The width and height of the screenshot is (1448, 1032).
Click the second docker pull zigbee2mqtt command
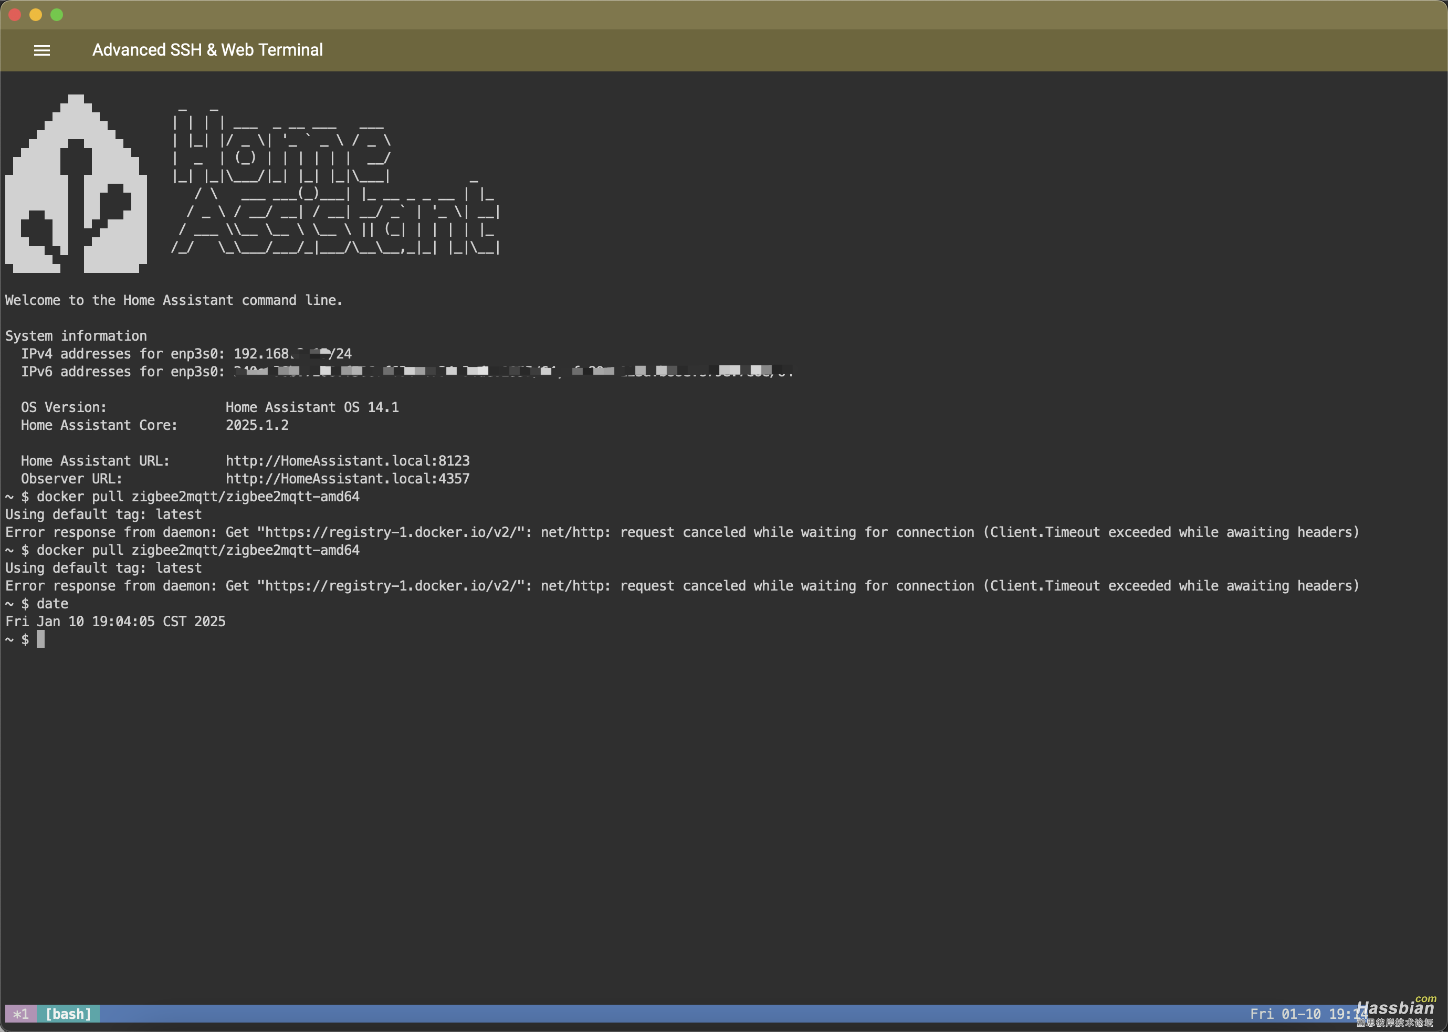click(x=198, y=550)
